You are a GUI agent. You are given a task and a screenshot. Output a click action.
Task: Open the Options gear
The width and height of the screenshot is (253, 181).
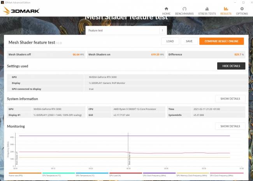(x=242, y=11)
